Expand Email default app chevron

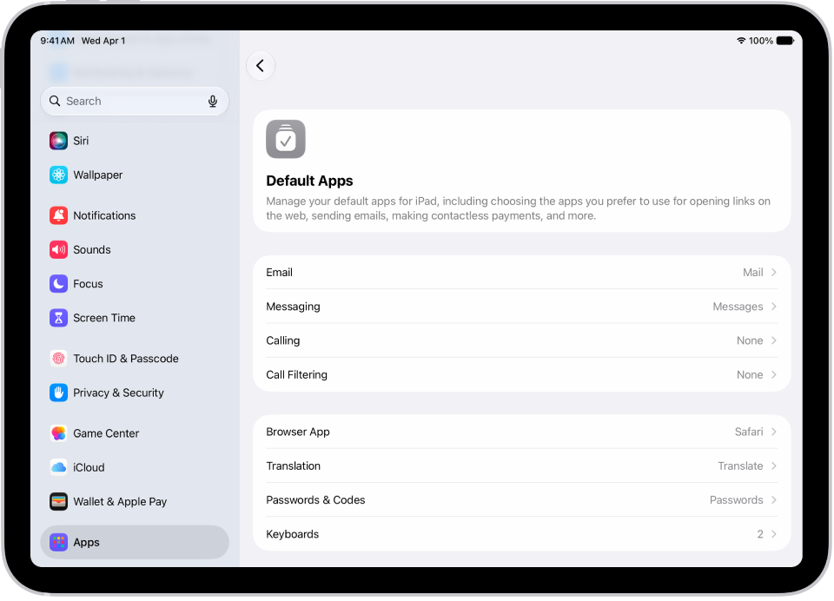(774, 273)
